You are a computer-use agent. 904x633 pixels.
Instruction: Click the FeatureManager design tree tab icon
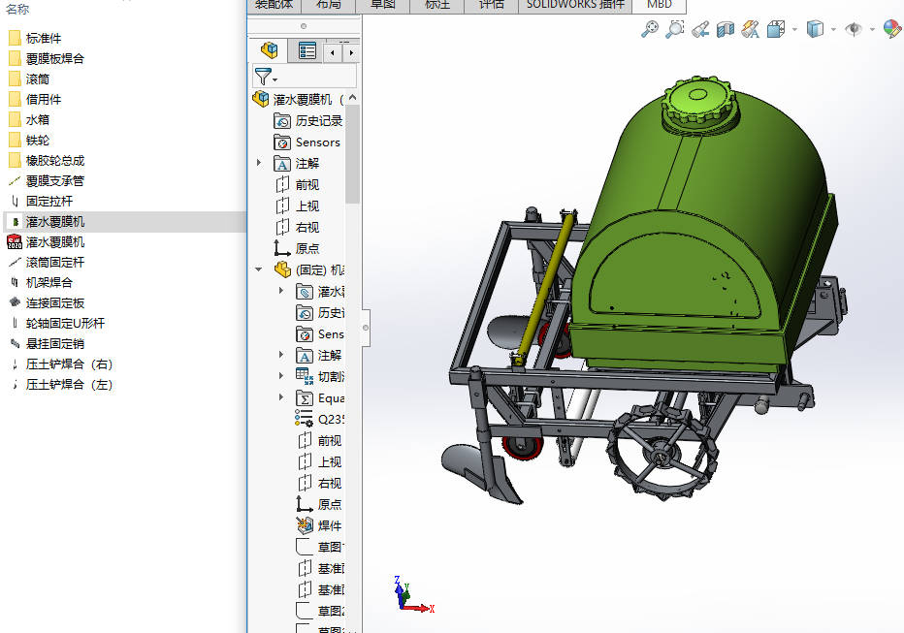pos(270,51)
